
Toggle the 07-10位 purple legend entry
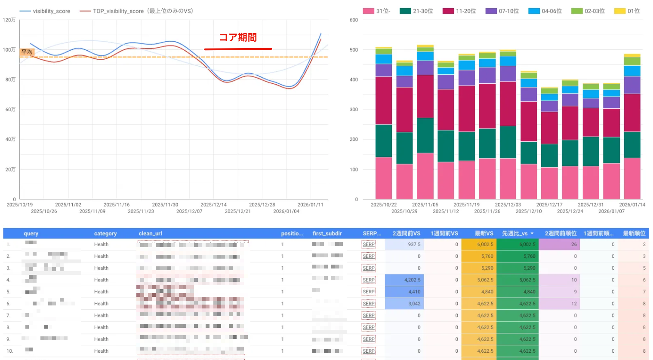pyautogui.click(x=502, y=11)
